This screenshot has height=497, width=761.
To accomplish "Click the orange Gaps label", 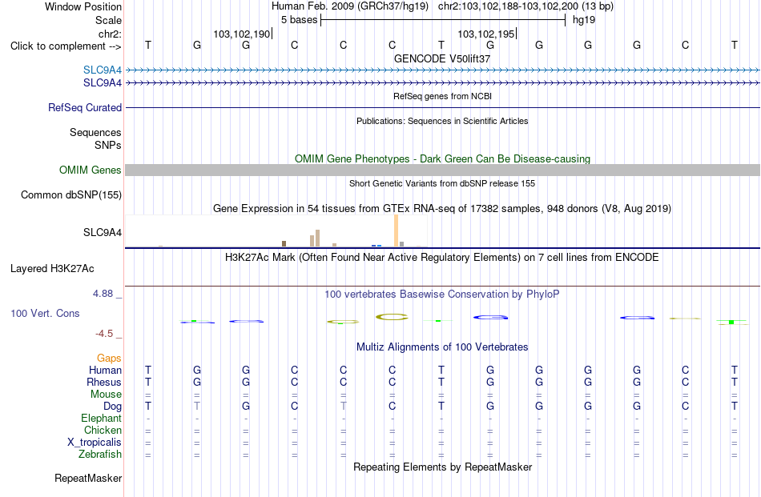I will pyautogui.click(x=109, y=358).
